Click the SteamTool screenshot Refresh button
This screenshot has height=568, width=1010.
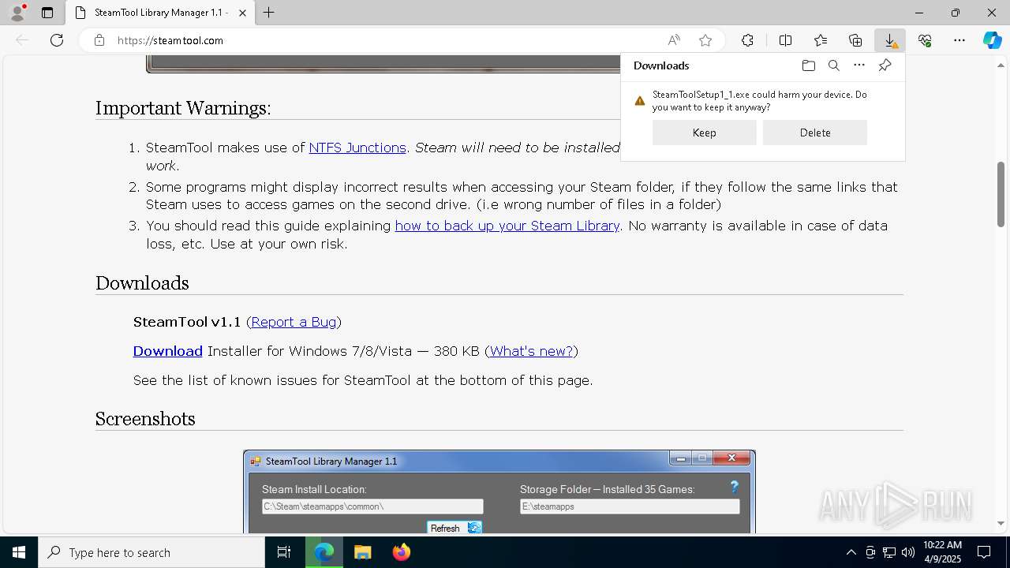point(454,528)
